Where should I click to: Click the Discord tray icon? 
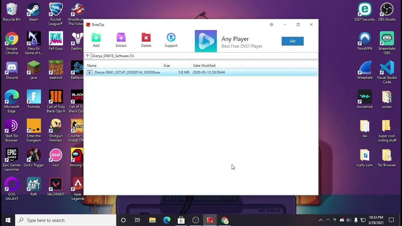tap(342, 220)
